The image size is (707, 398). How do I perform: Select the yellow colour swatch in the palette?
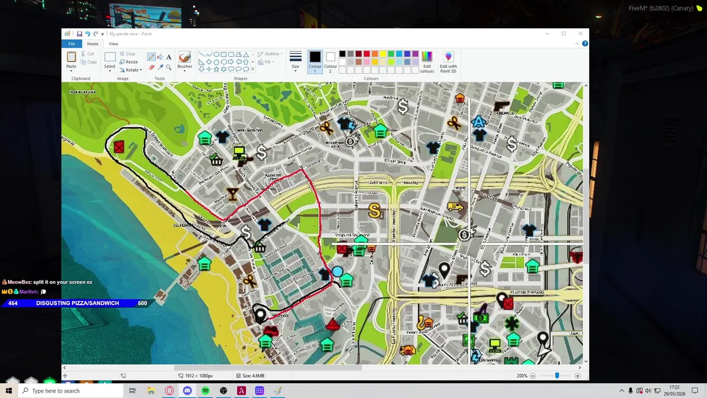click(x=383, y=54)
